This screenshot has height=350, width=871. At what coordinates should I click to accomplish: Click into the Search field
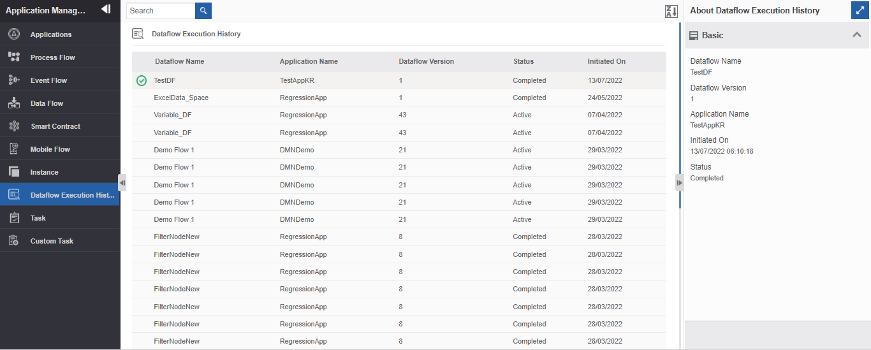tap(161, 11)
